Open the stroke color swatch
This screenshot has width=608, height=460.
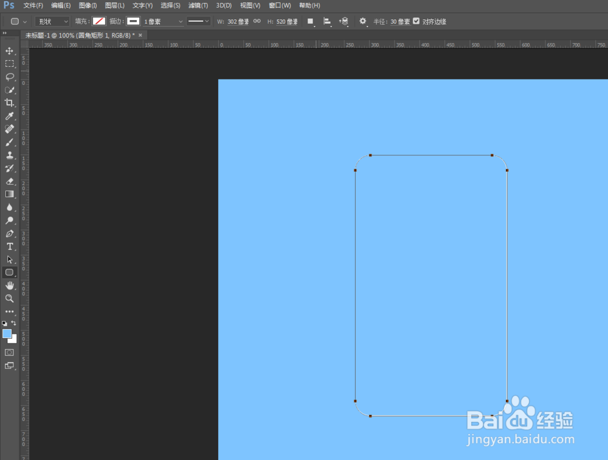(x=133, y=21)
